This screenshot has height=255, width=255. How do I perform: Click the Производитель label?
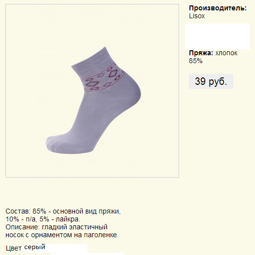(x=218, y=8)
